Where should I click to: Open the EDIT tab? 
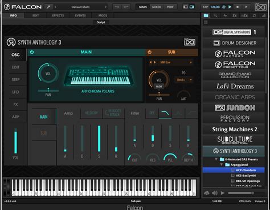tap(35, 15)
